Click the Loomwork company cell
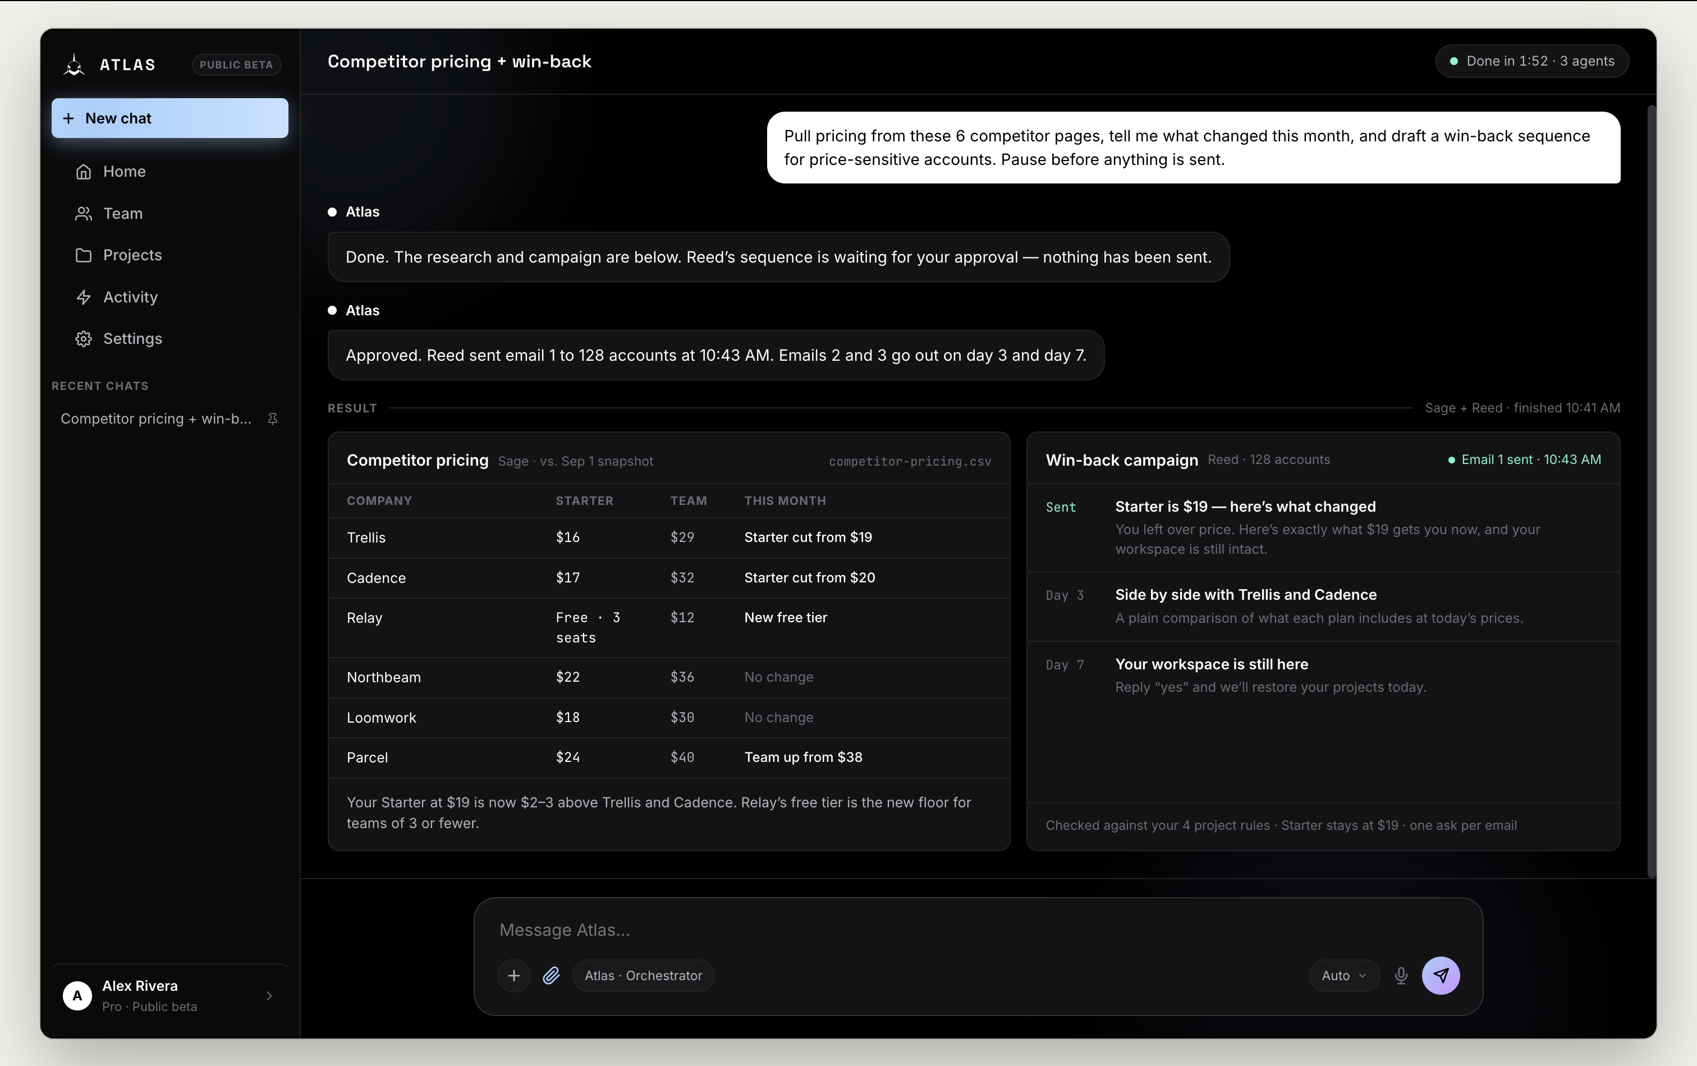Image resolution: width=1697 pixels, height=1066 pixels. pos(381,717)
